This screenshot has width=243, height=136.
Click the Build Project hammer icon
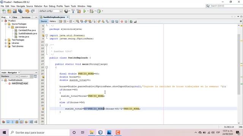(73, 11)
